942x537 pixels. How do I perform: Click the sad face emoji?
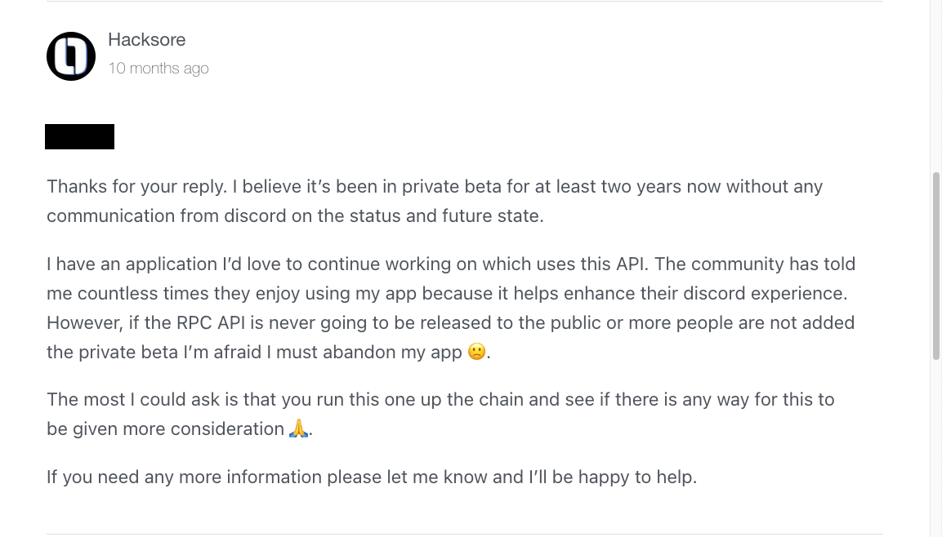tap(476, 352)
